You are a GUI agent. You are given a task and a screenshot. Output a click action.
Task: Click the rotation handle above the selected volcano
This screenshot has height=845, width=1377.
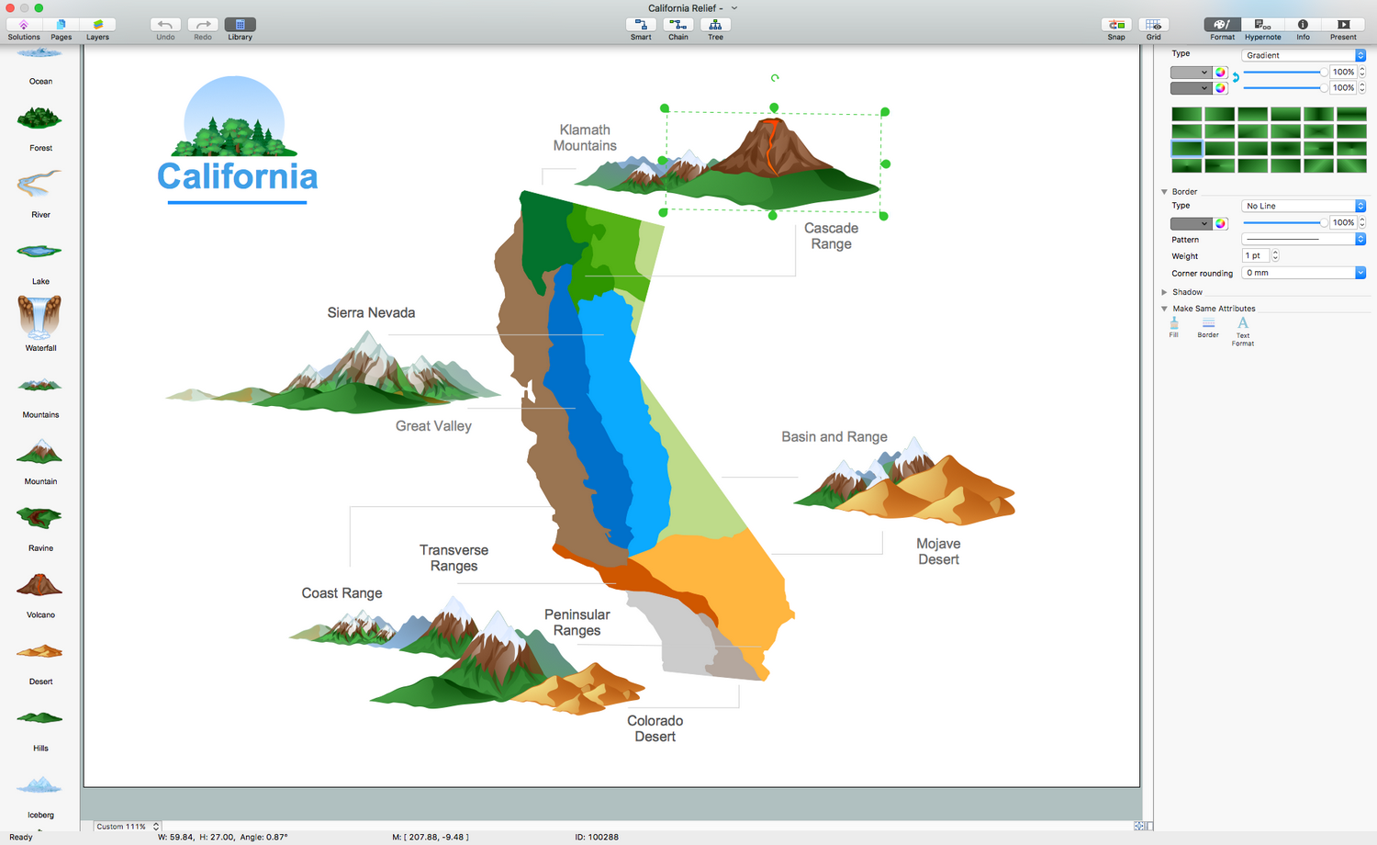pos(775,78)
